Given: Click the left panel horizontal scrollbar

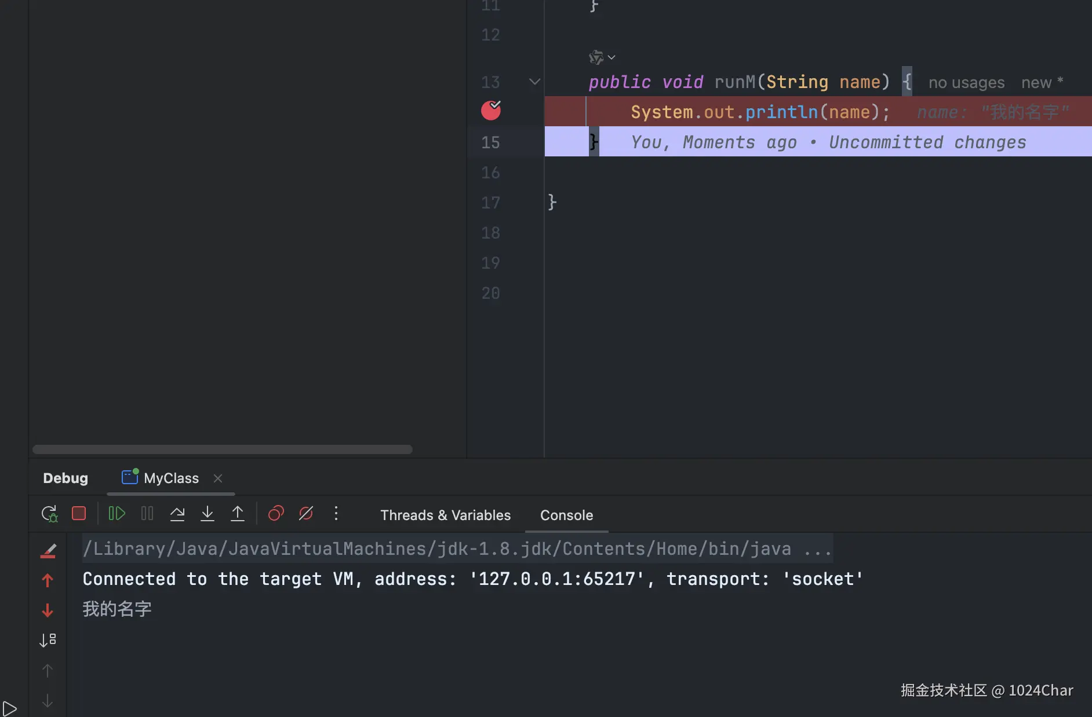Looking at the screenshot, I should [223, 449].
